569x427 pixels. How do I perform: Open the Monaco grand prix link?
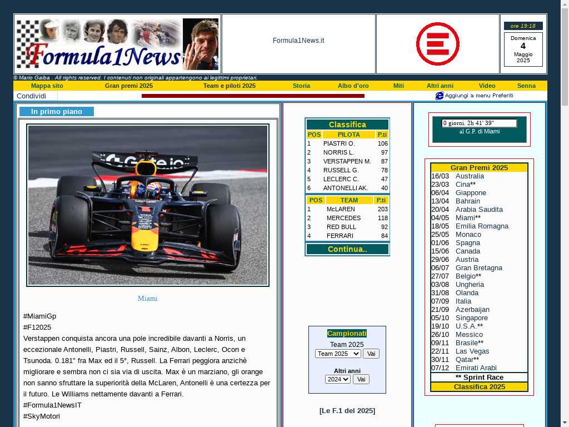[468, 235]
